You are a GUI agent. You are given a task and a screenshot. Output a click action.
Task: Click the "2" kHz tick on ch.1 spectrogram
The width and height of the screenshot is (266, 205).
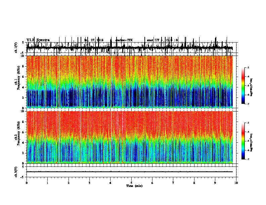(x=23, y=98)
